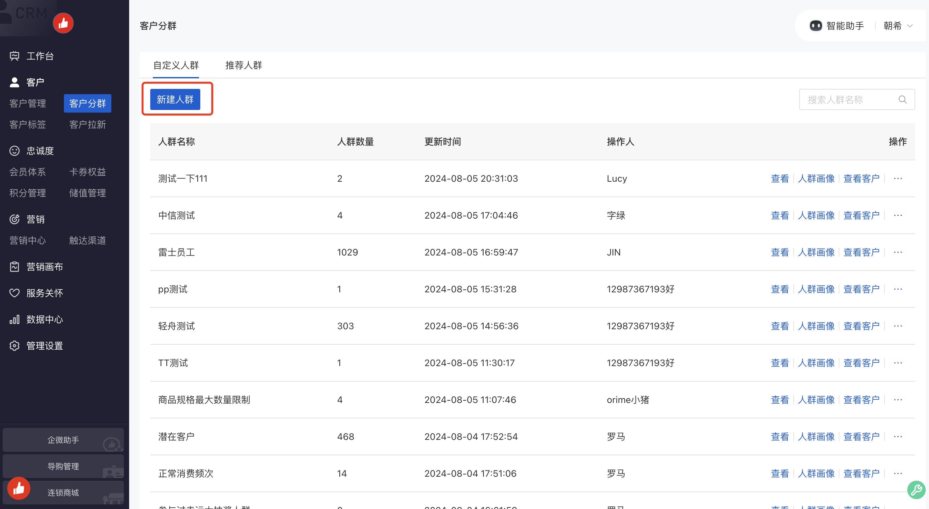Open more actions menu for TT测试
The height and width of the screenshot is (509, 929).
(x=898, y=362)
